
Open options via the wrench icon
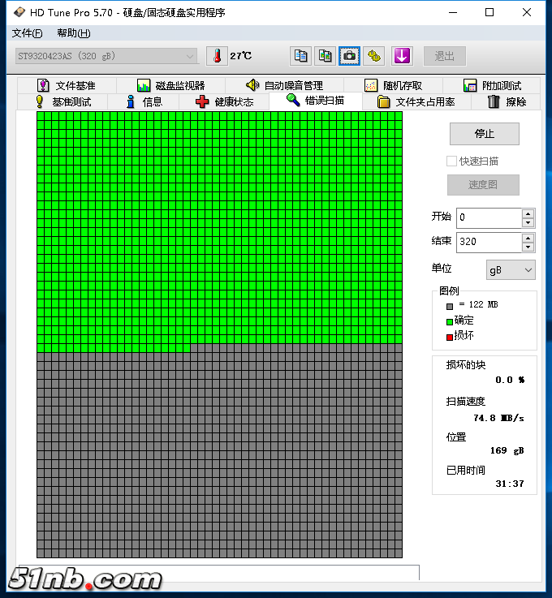click(x=373, y=55)
